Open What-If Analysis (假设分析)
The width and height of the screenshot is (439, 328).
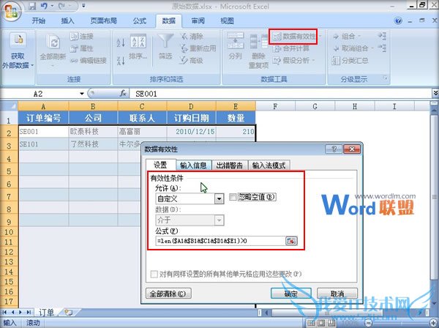coord(294,61)
